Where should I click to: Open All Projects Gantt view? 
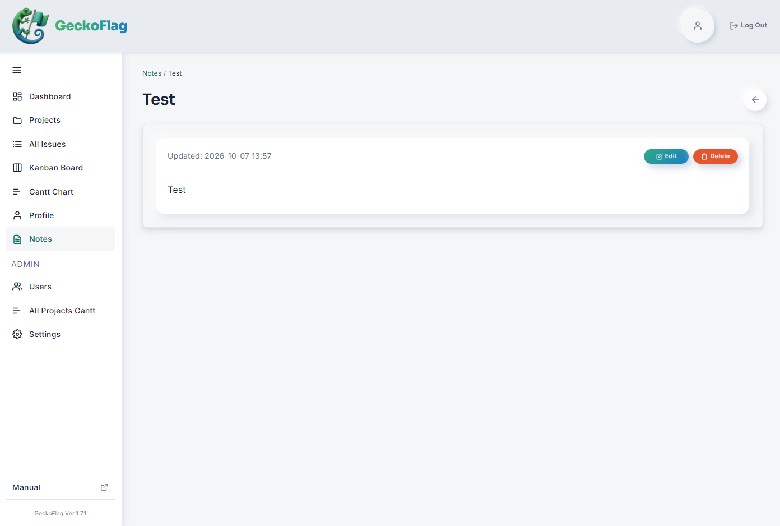click(x=60, y=311)
